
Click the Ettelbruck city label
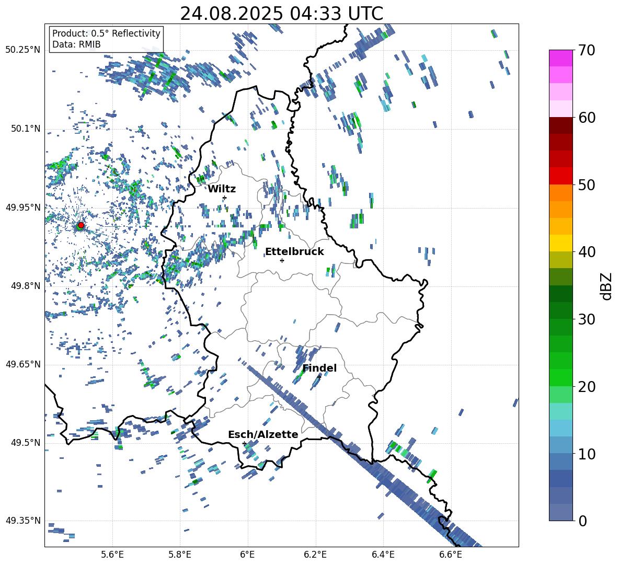(294, 252)
